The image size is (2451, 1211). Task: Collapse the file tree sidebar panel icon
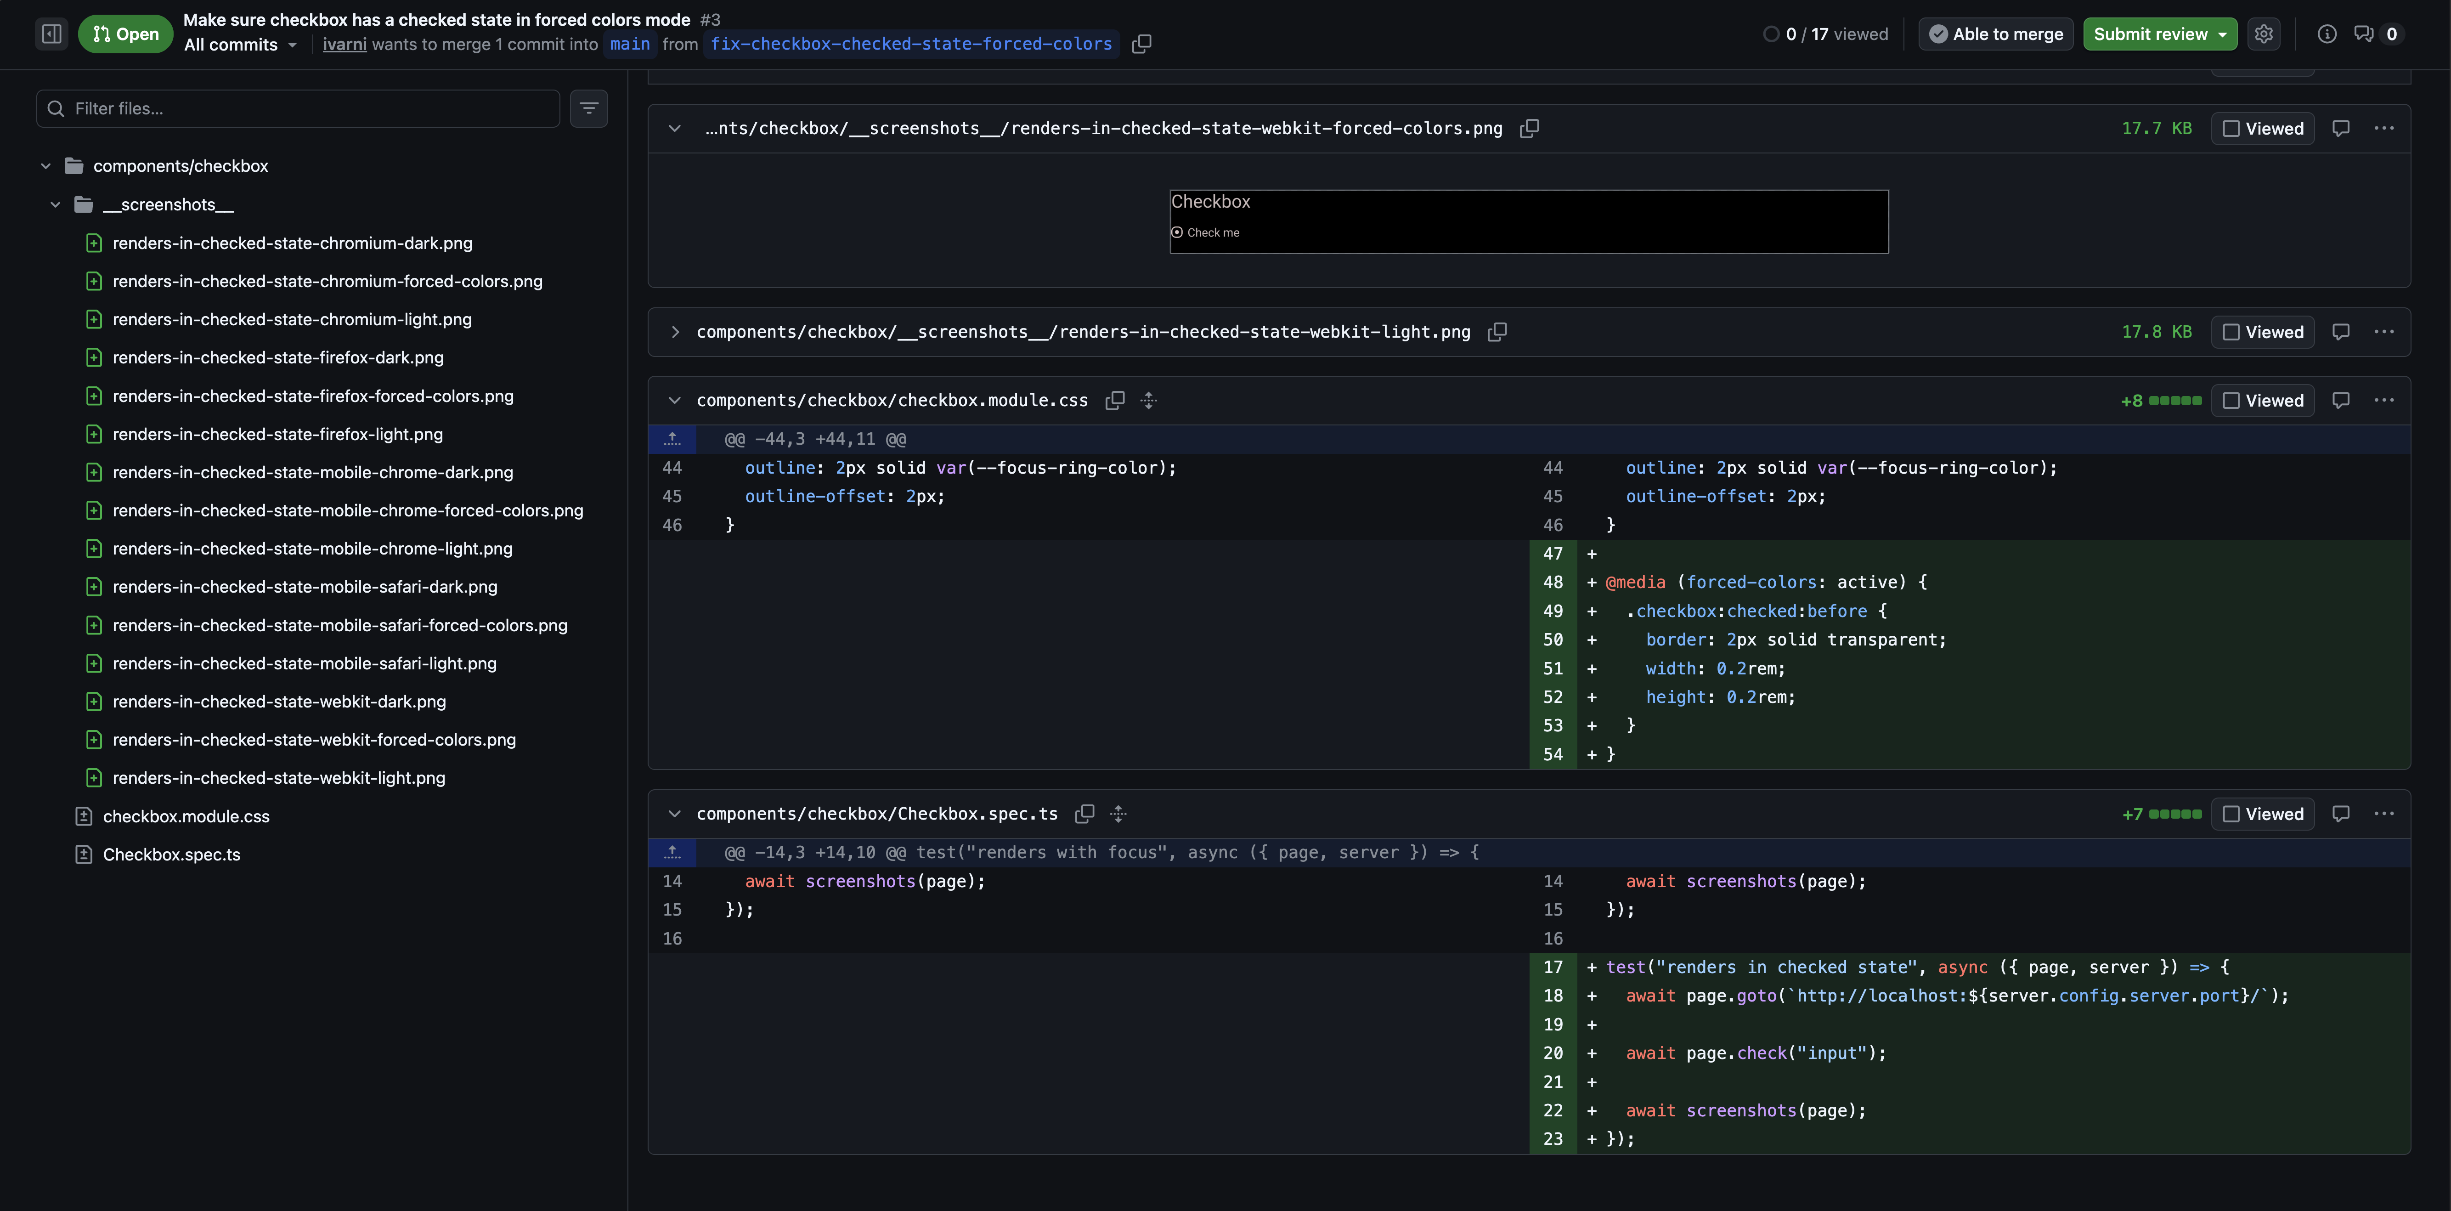pyautogui.click(x=51, y=34)
